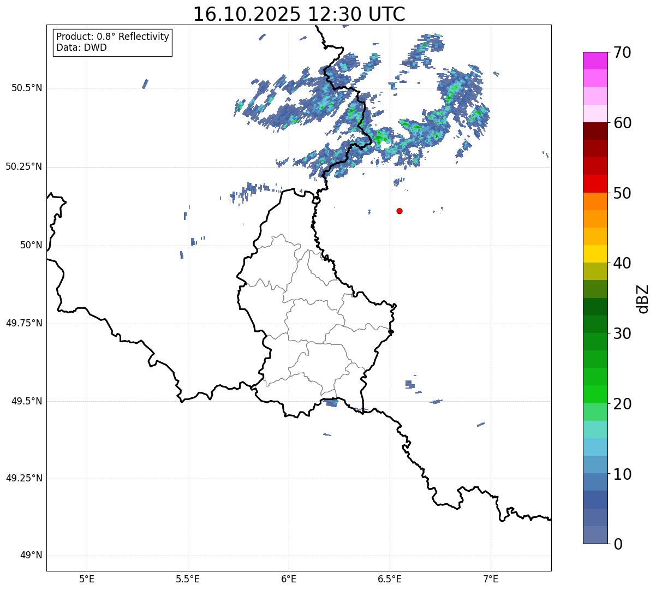The width and height of the screenshot is (656, 590).
Task: Pick the orange swatch just below 50 dBZ
Action: point(595,201)
